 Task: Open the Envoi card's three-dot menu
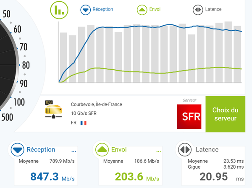coord(158,151)
